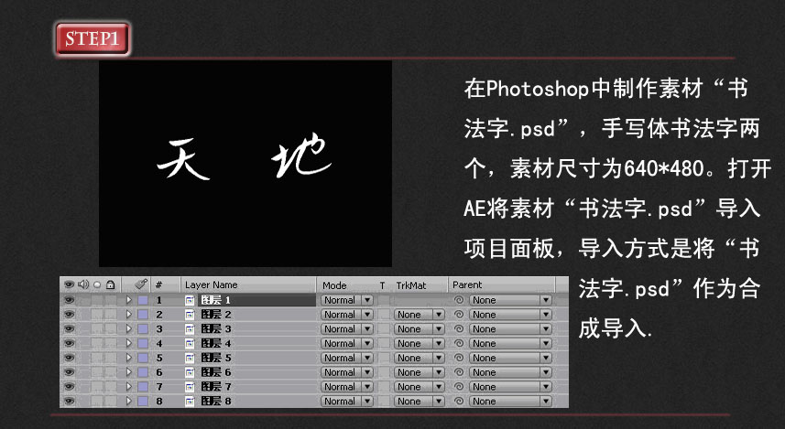Screen dimensions: 785x429
Task: Click the PSD layer icon of 图层 4
Action: (x=190, y=344)
